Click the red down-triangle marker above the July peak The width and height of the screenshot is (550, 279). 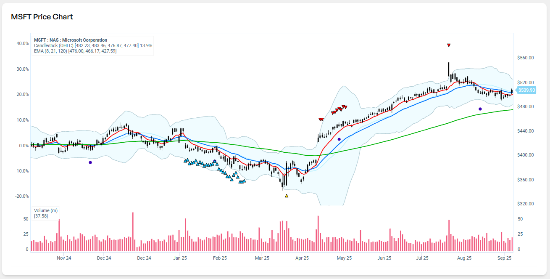point(449,45)
